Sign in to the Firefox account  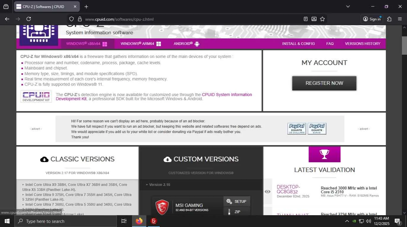click(372, 19)
